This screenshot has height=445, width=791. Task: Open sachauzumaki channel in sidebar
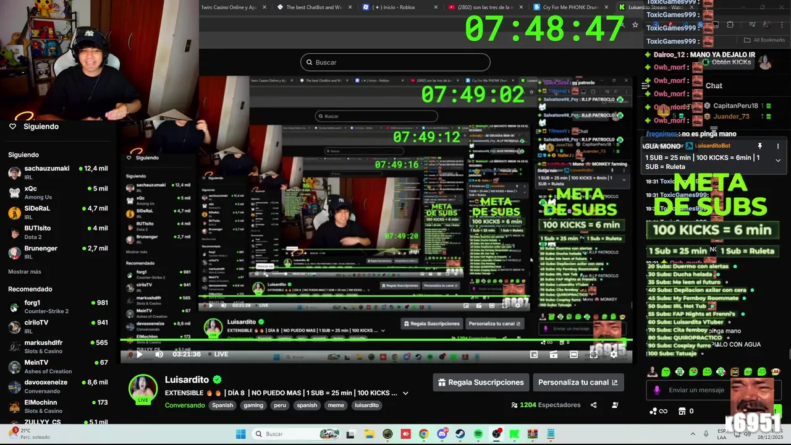tap(57, 172)
